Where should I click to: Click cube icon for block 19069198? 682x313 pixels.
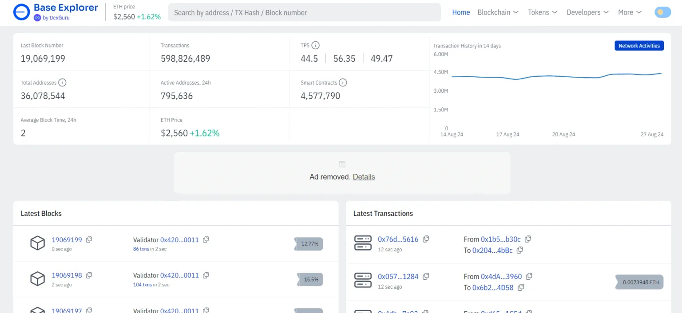[x=37, y=279]
